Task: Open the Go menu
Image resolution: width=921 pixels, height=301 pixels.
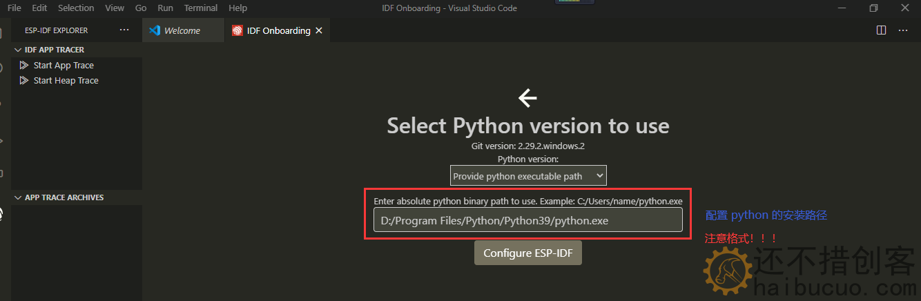Action: [141, 8]
